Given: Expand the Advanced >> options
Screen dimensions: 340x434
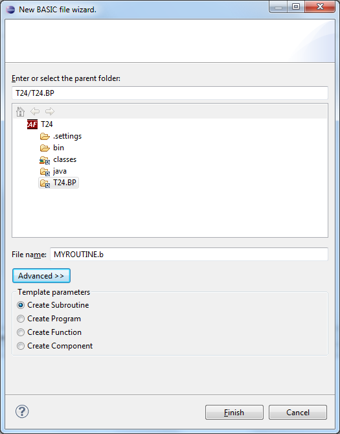Looking at the screenshot, I should pyautogui.click(x=41, y=276).
